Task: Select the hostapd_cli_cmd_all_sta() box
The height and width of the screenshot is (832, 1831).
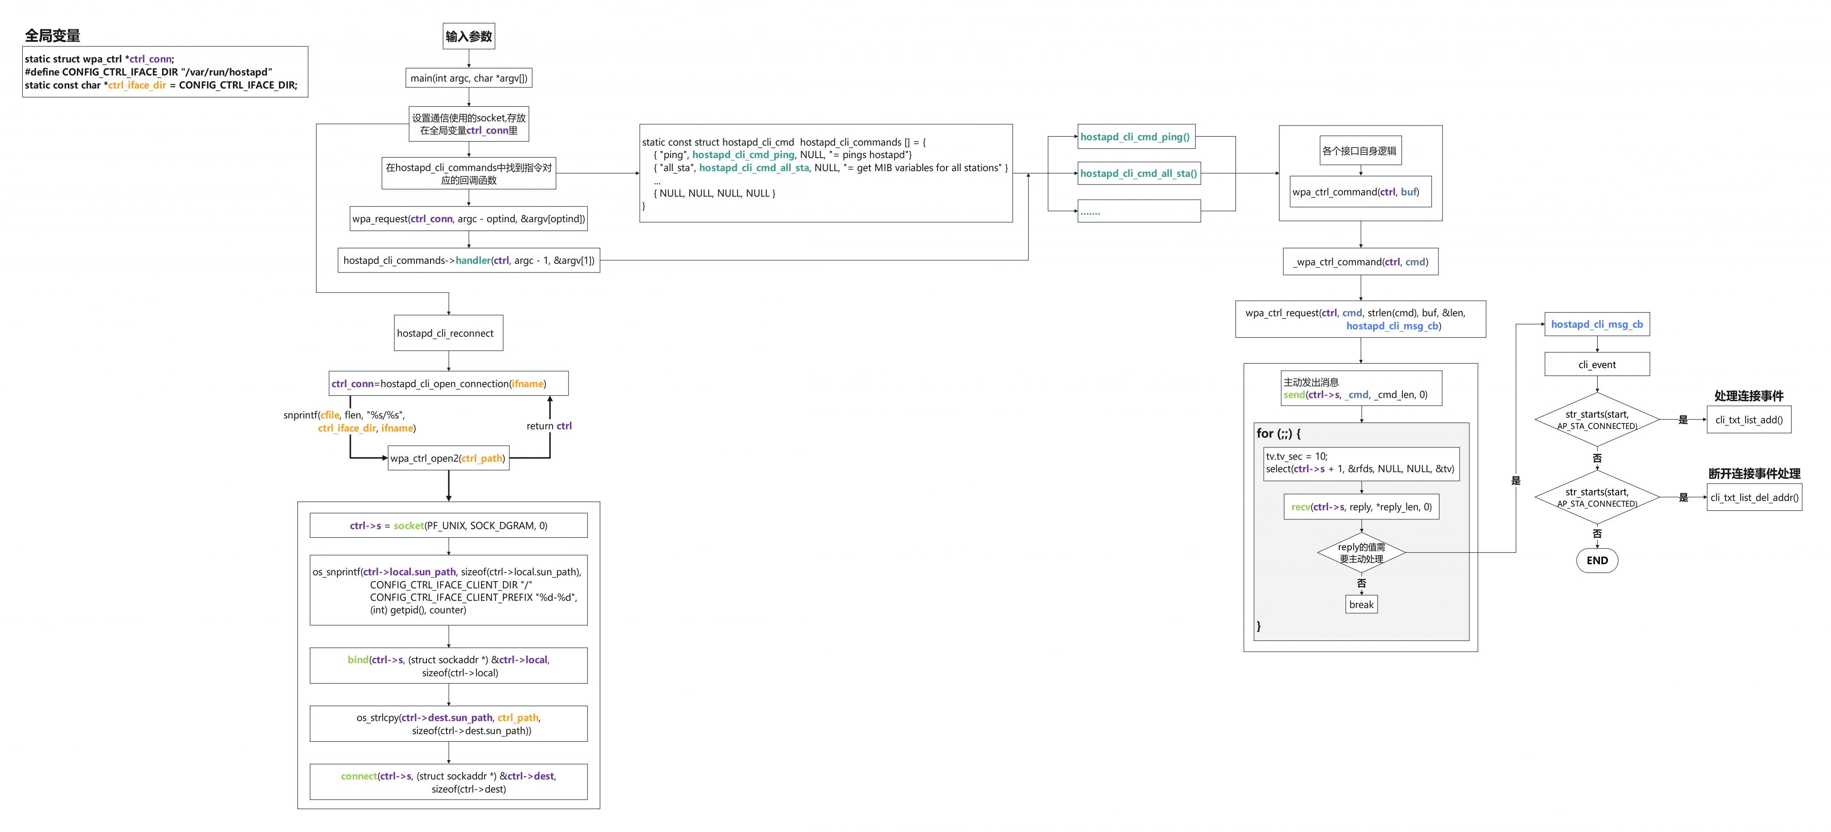Action: tap(1138, 173)
